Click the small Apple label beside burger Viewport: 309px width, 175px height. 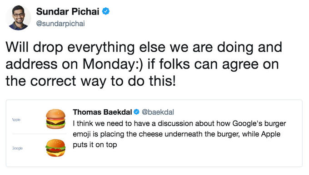[16, 120]
